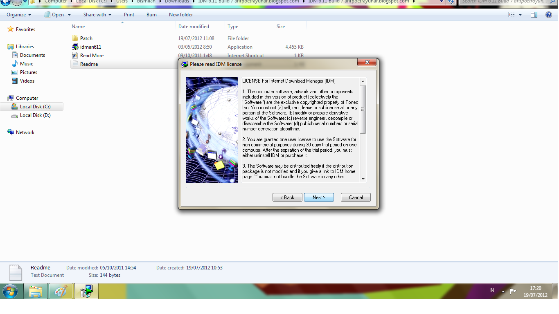Click "Size: 144 bytes" in details pane
The image size is (559, 314).
104,275
